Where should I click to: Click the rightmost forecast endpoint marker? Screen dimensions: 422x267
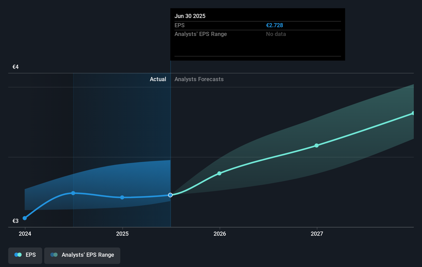click(413, 113)
